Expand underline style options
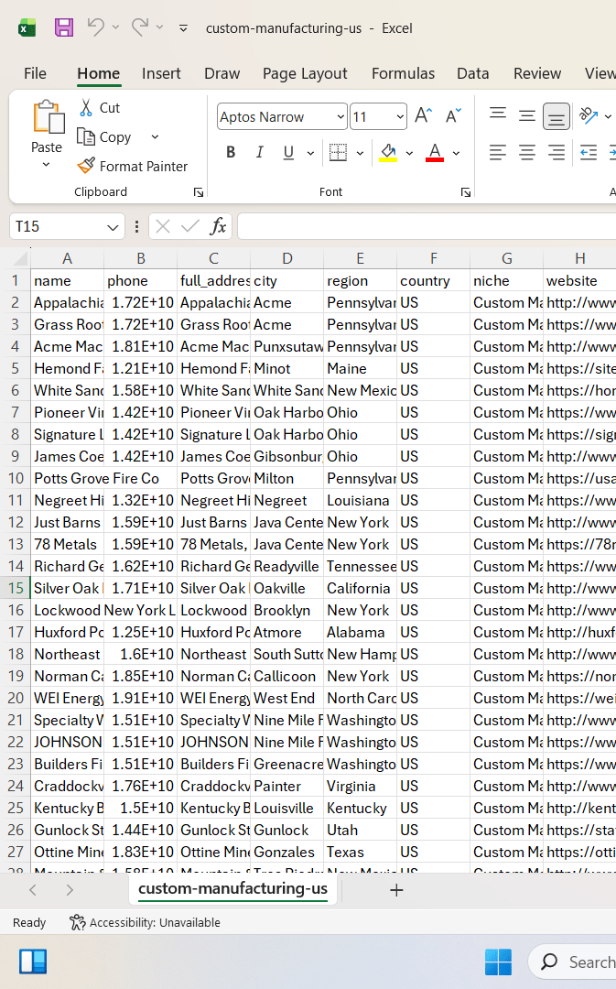The width and height of the screenshot is (616, 989). [x=310, y=153]
